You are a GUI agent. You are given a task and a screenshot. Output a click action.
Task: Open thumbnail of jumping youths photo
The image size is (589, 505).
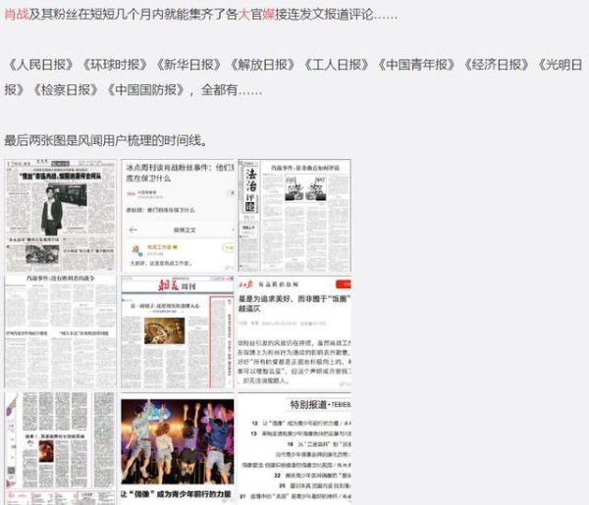pyautogui.click(x=178, y=448)
